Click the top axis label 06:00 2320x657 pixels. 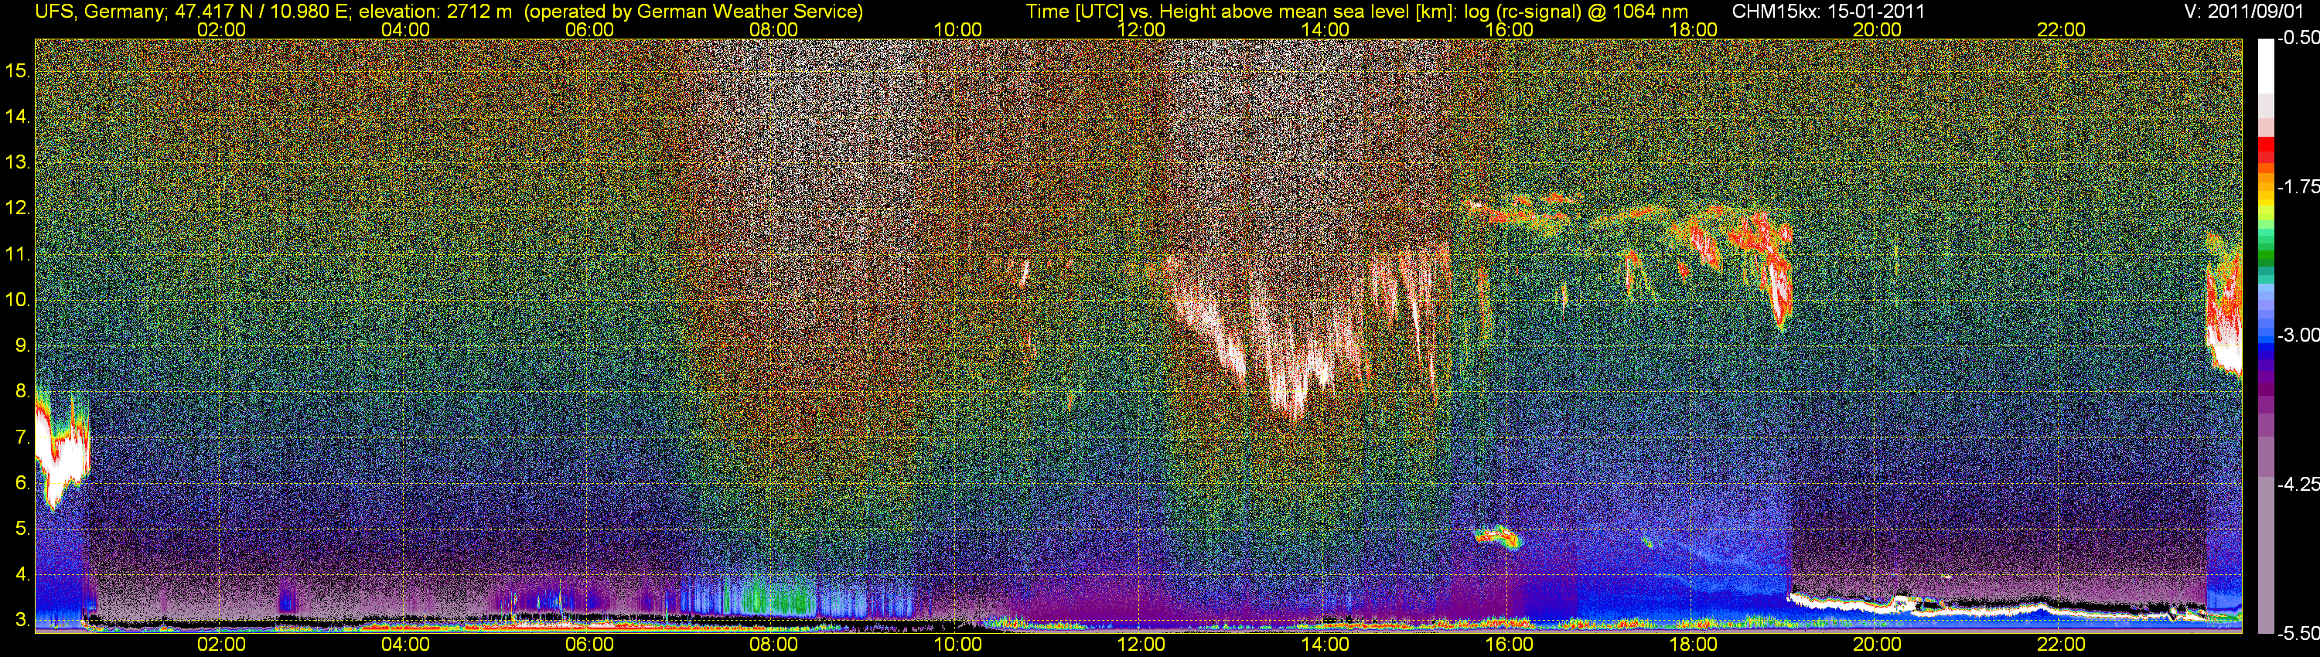590,29
